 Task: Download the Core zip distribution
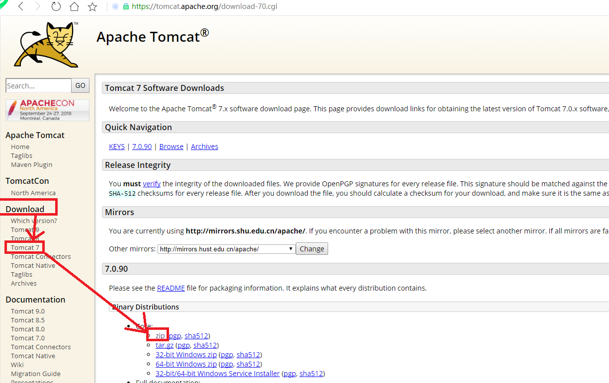pos(160,336)
